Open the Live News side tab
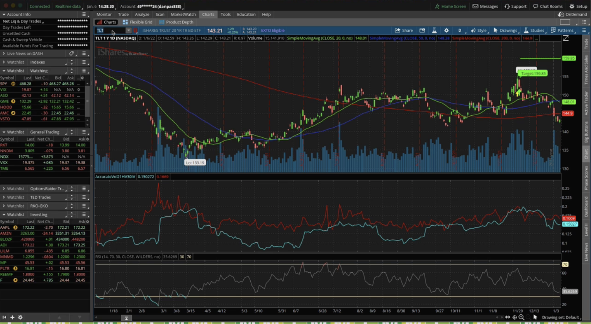 point(586,252)
